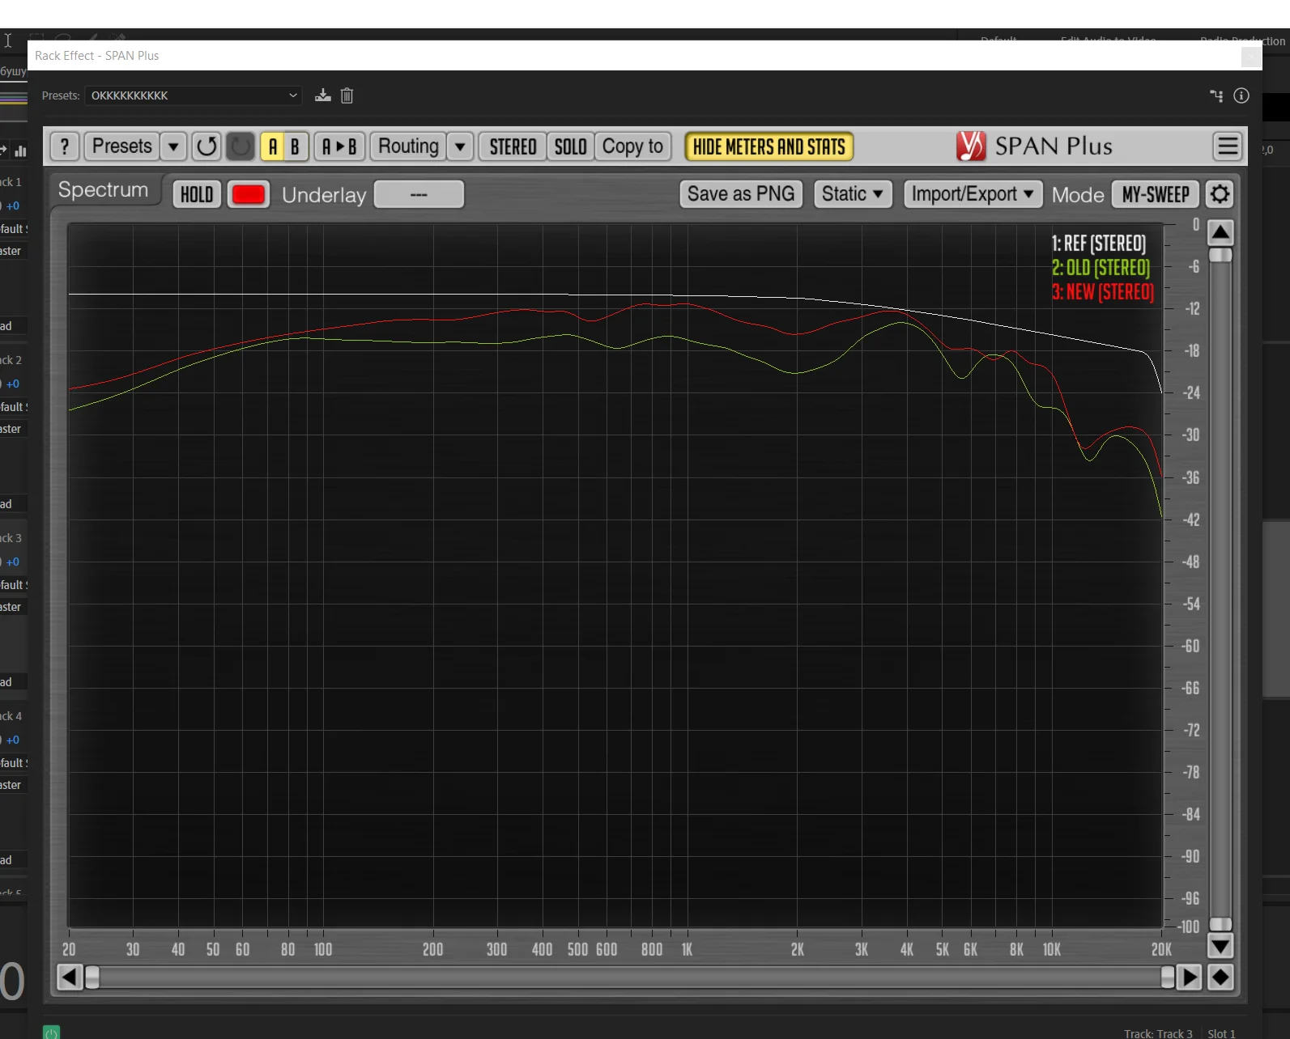
Task: Toggle Hide Meters and Stats
Action: pos(768,146)
